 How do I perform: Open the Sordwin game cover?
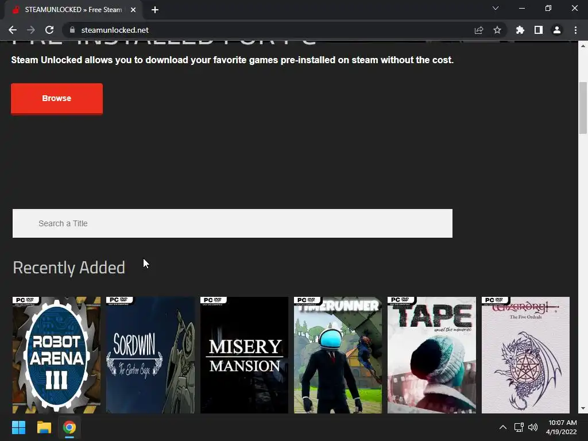[150, 355]
